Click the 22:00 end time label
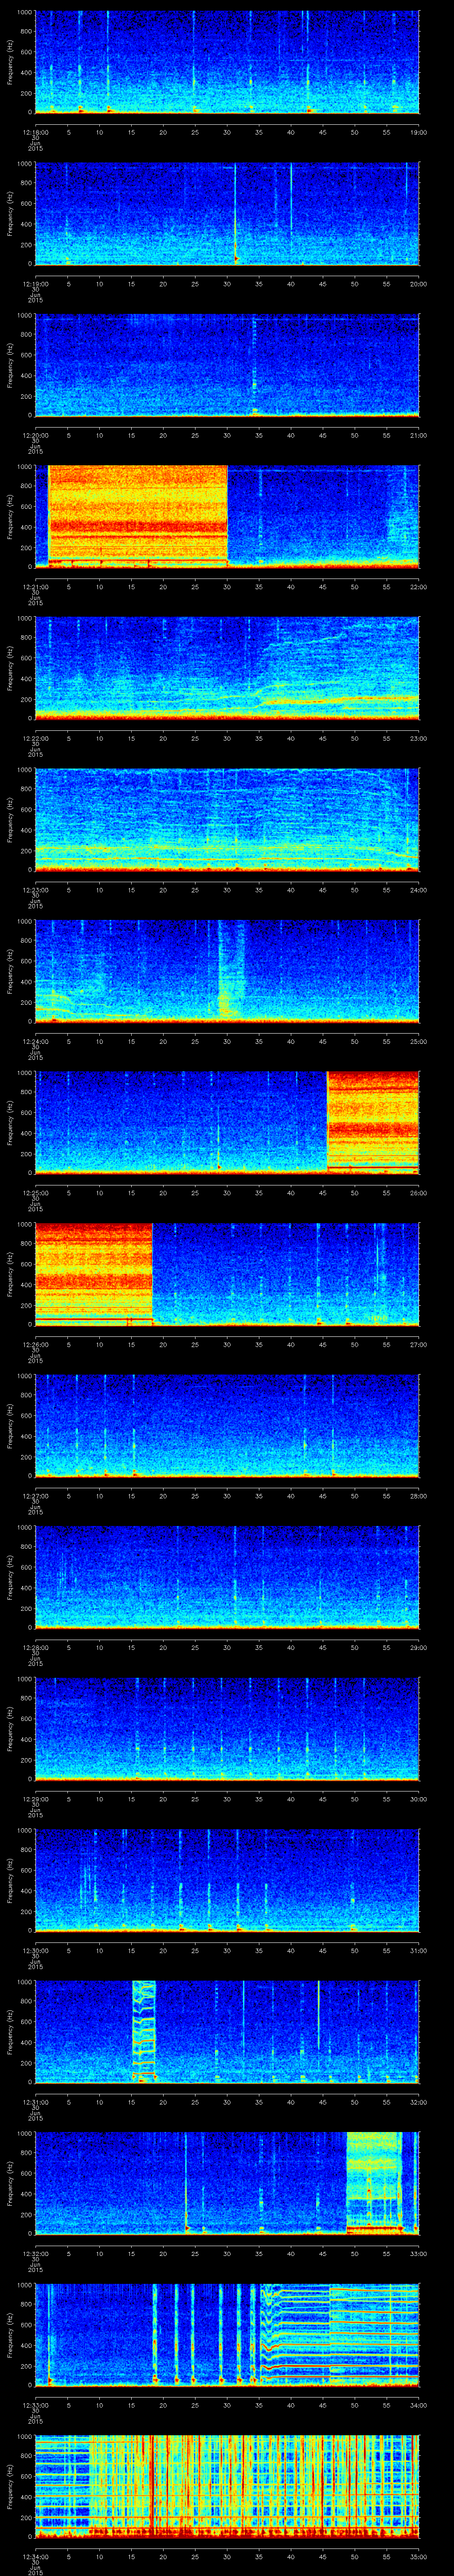This screenshot has height=2576, width=454. (x=419, y=587)
